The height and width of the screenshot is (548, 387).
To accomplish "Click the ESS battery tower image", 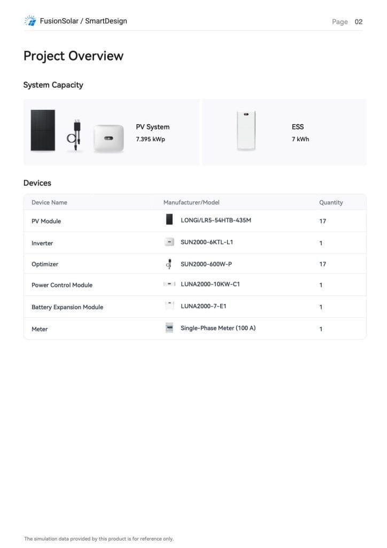I will (246, 131).
